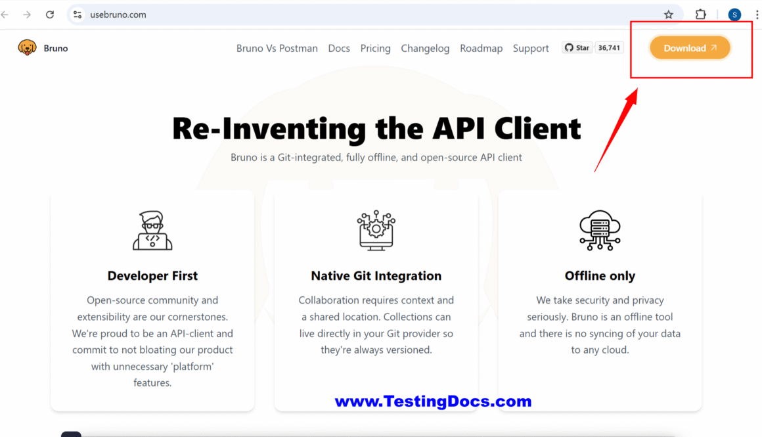Viewport: 762px width, 437px height.
Task: Bookmark this page with the star icon
Action: [669, 14]
